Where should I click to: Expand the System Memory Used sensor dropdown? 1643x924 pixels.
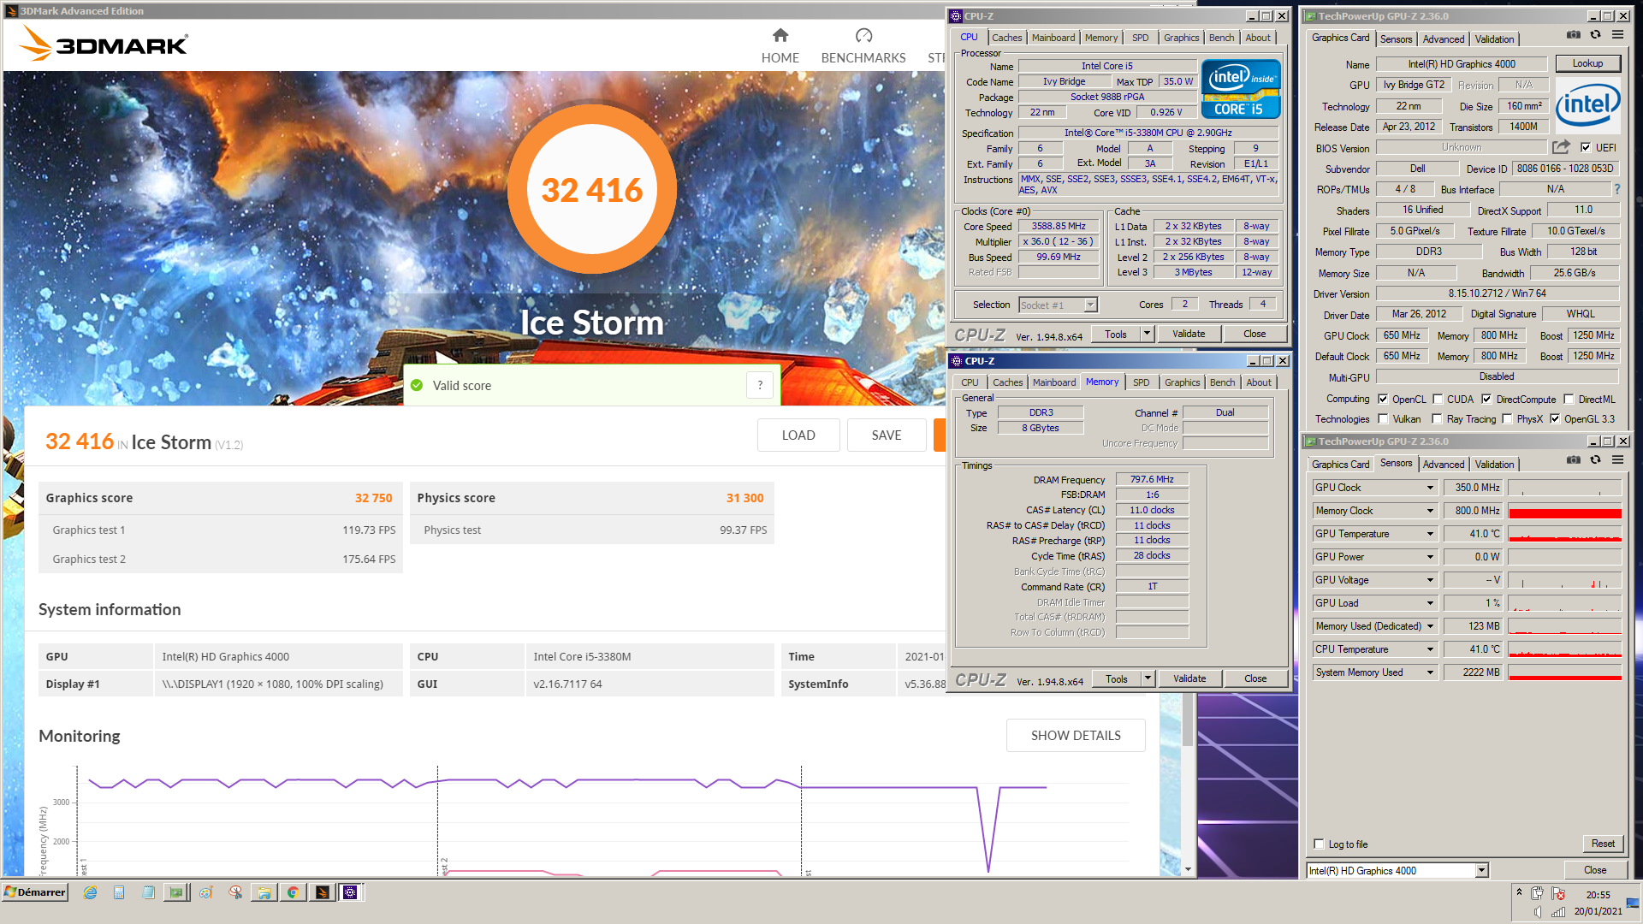1429,672
